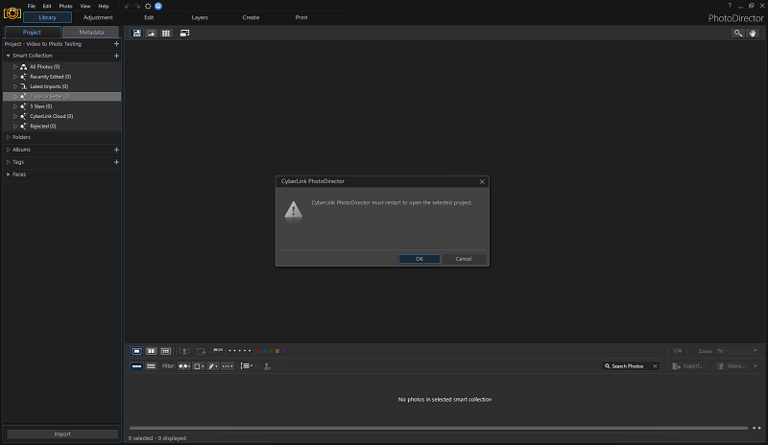
Task: Open the Metadata tab
Action: pos(91,33)
